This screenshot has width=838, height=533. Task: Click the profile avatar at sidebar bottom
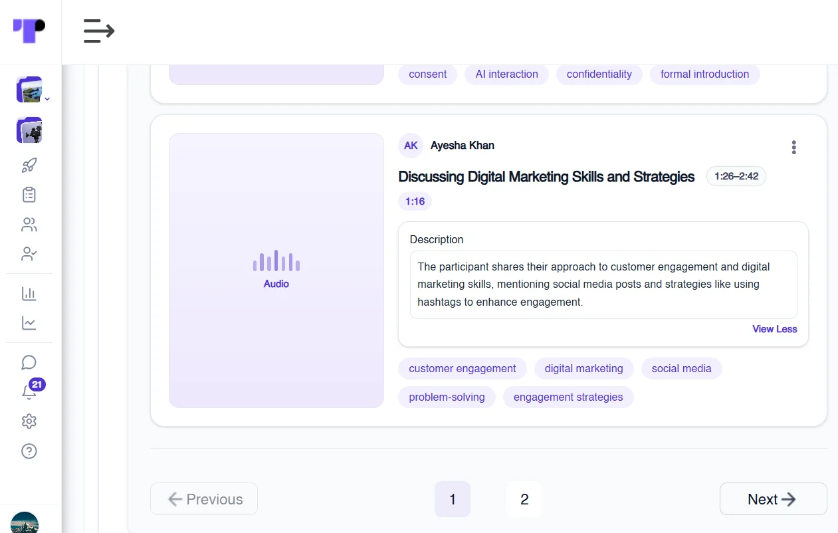(x=25, y=522)
